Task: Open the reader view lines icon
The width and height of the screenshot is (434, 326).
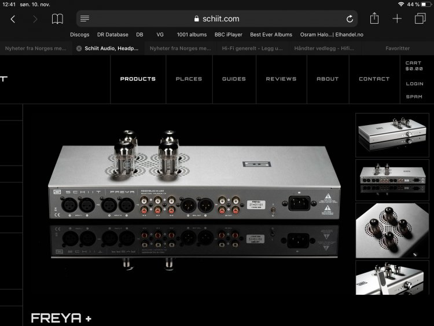Action: click(84, 19)
